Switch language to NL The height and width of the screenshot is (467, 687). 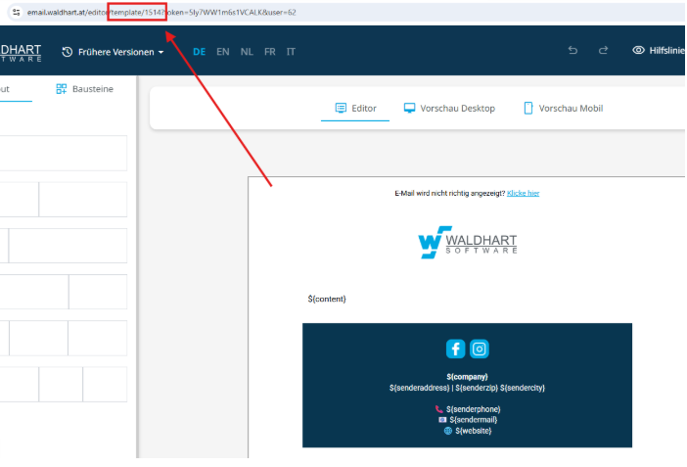(247, 52)
